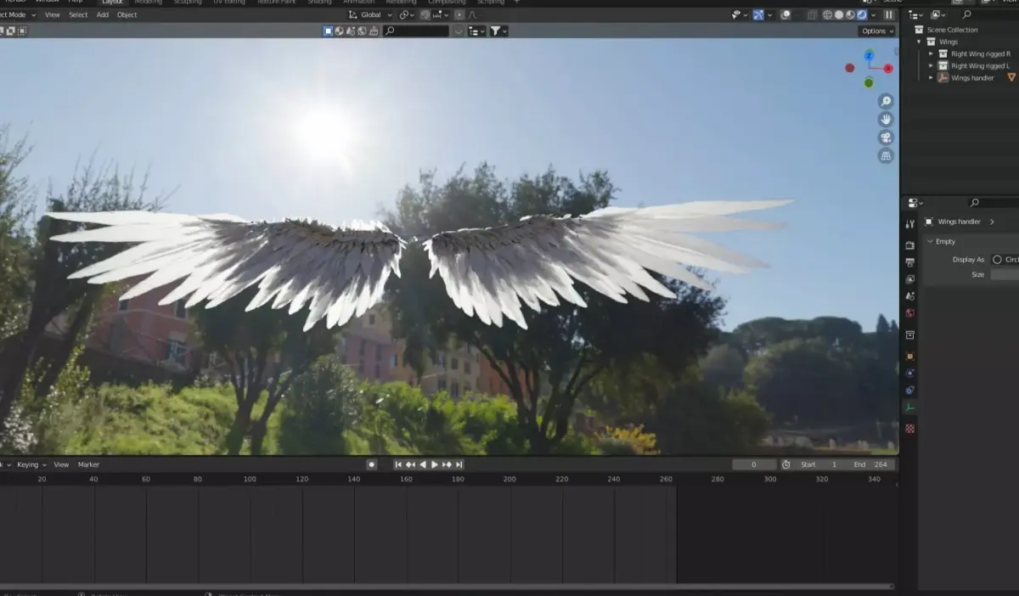Click the pause render preview icon
Screen dimensions: 1019x596
coord(889,14)
